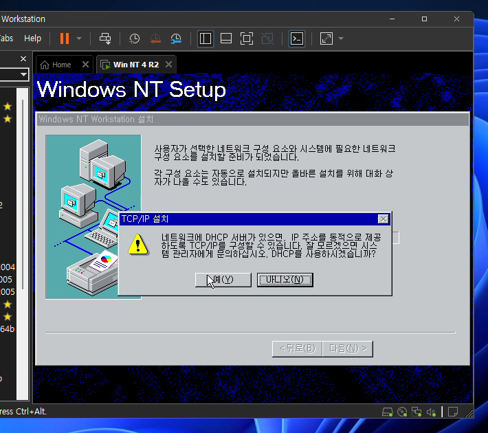Click 예(Y) to use DHCP
The width and height of the screenshot is (488, 433).
tap(223, 280)
